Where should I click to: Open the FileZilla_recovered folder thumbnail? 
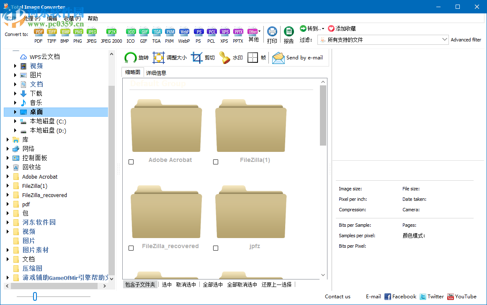tap(166, 213)
